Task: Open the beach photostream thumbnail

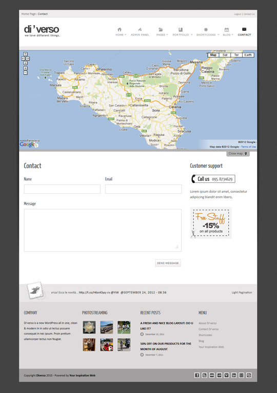Action: [x=107, y=327]
